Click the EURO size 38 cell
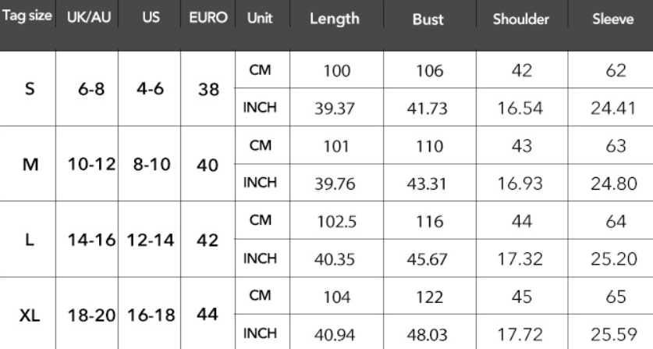This screenshot has width=653, height=349. tap(208, 89)
